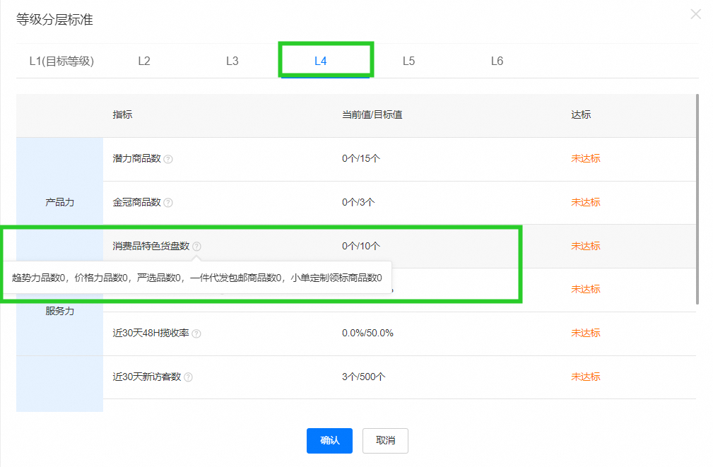Click help icon beside 潜力商品数

(x=168, y=159)
